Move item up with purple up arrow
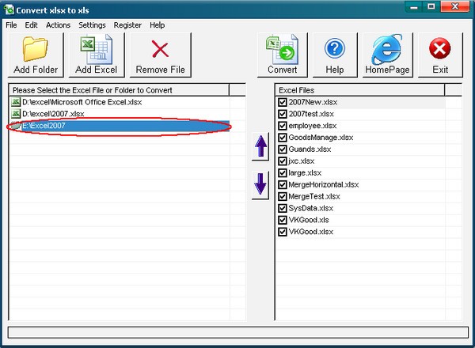This screenshot has height=348, width=475. pyautogui.click(x=260, y=146)
